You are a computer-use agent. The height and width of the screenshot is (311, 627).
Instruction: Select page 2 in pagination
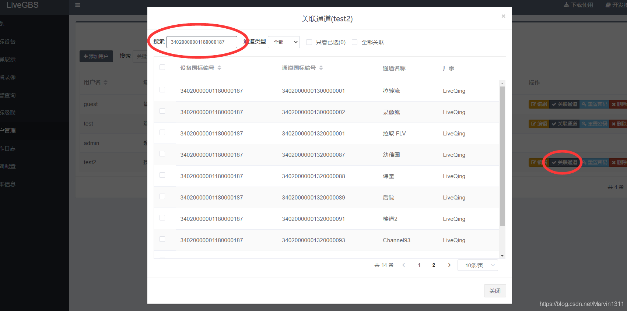coord(434,265)
